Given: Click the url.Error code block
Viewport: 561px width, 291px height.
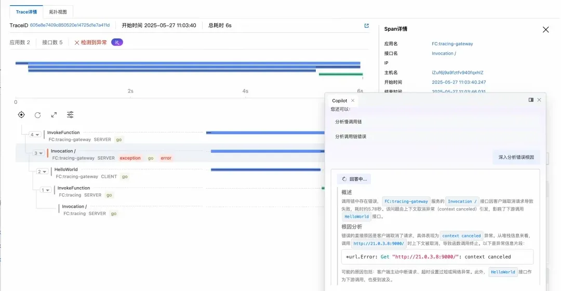Looking at the screenshot, I should click(x=437, y=257).
